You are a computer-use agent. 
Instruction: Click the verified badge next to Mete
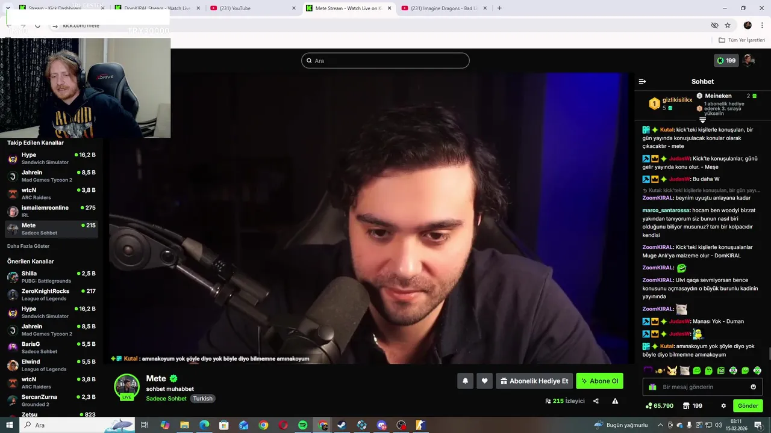173,379
